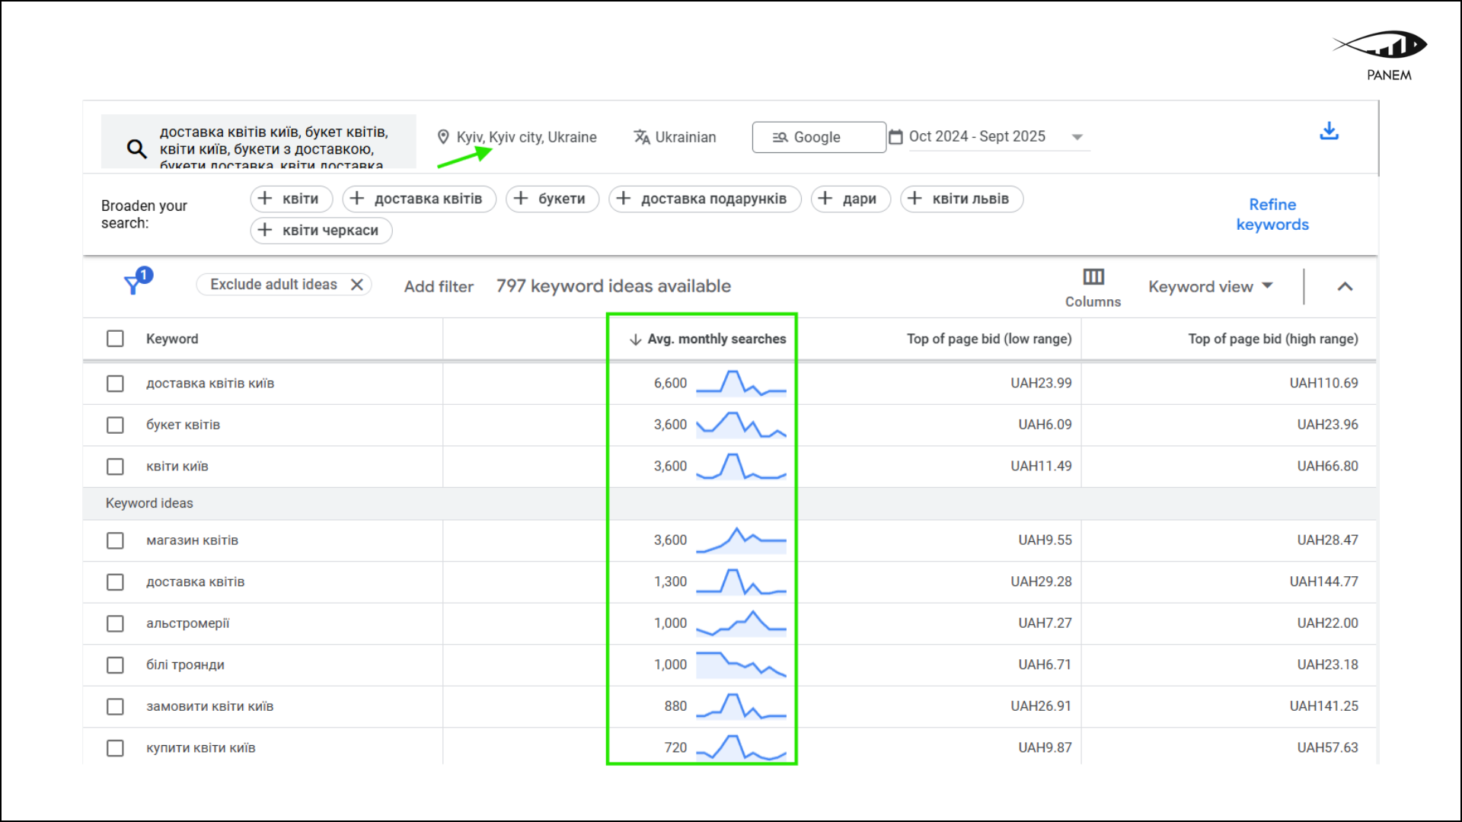Viewport: 1462px width, 822px height.
Task: Open the filter icon showing one active filter
Action: tap(135, 283)
